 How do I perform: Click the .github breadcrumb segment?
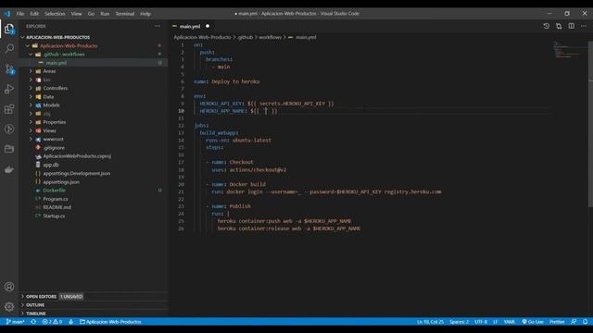pyautogui.click(x=245, y=37)
